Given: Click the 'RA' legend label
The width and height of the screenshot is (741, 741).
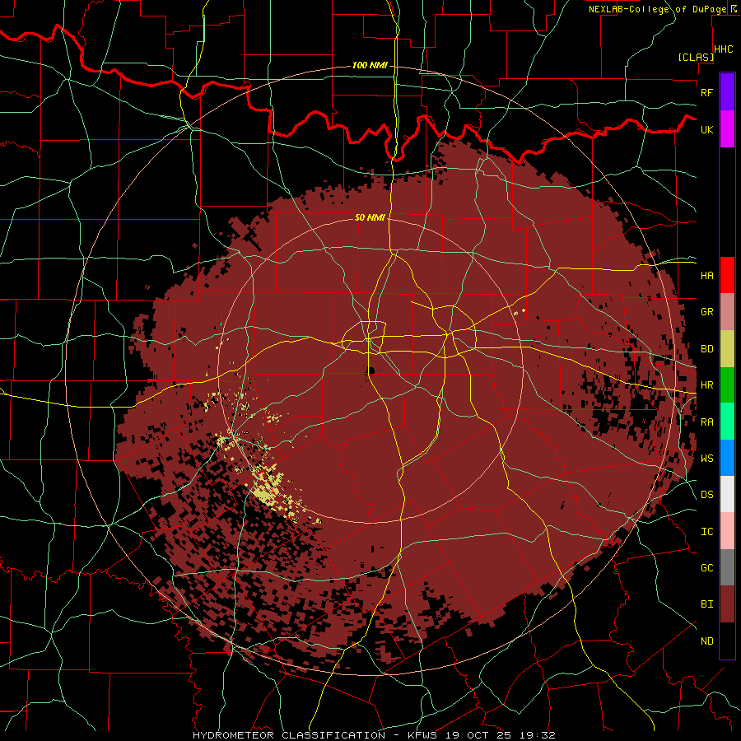Looking at the screenshot, I should coord(706,422).
